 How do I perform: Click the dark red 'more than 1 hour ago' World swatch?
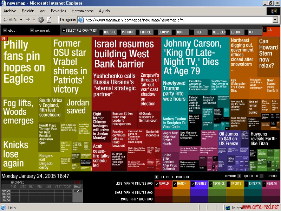[x=163, y=199]
